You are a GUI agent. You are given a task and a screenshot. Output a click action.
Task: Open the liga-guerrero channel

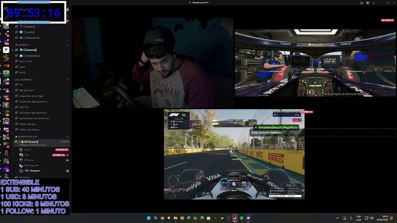(42, 90)
